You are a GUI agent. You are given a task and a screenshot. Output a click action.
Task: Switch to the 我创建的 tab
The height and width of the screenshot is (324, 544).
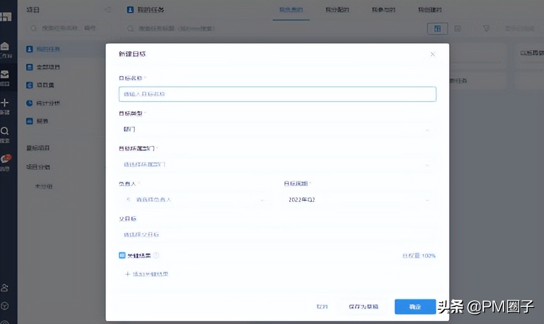(x=429, y=10)
